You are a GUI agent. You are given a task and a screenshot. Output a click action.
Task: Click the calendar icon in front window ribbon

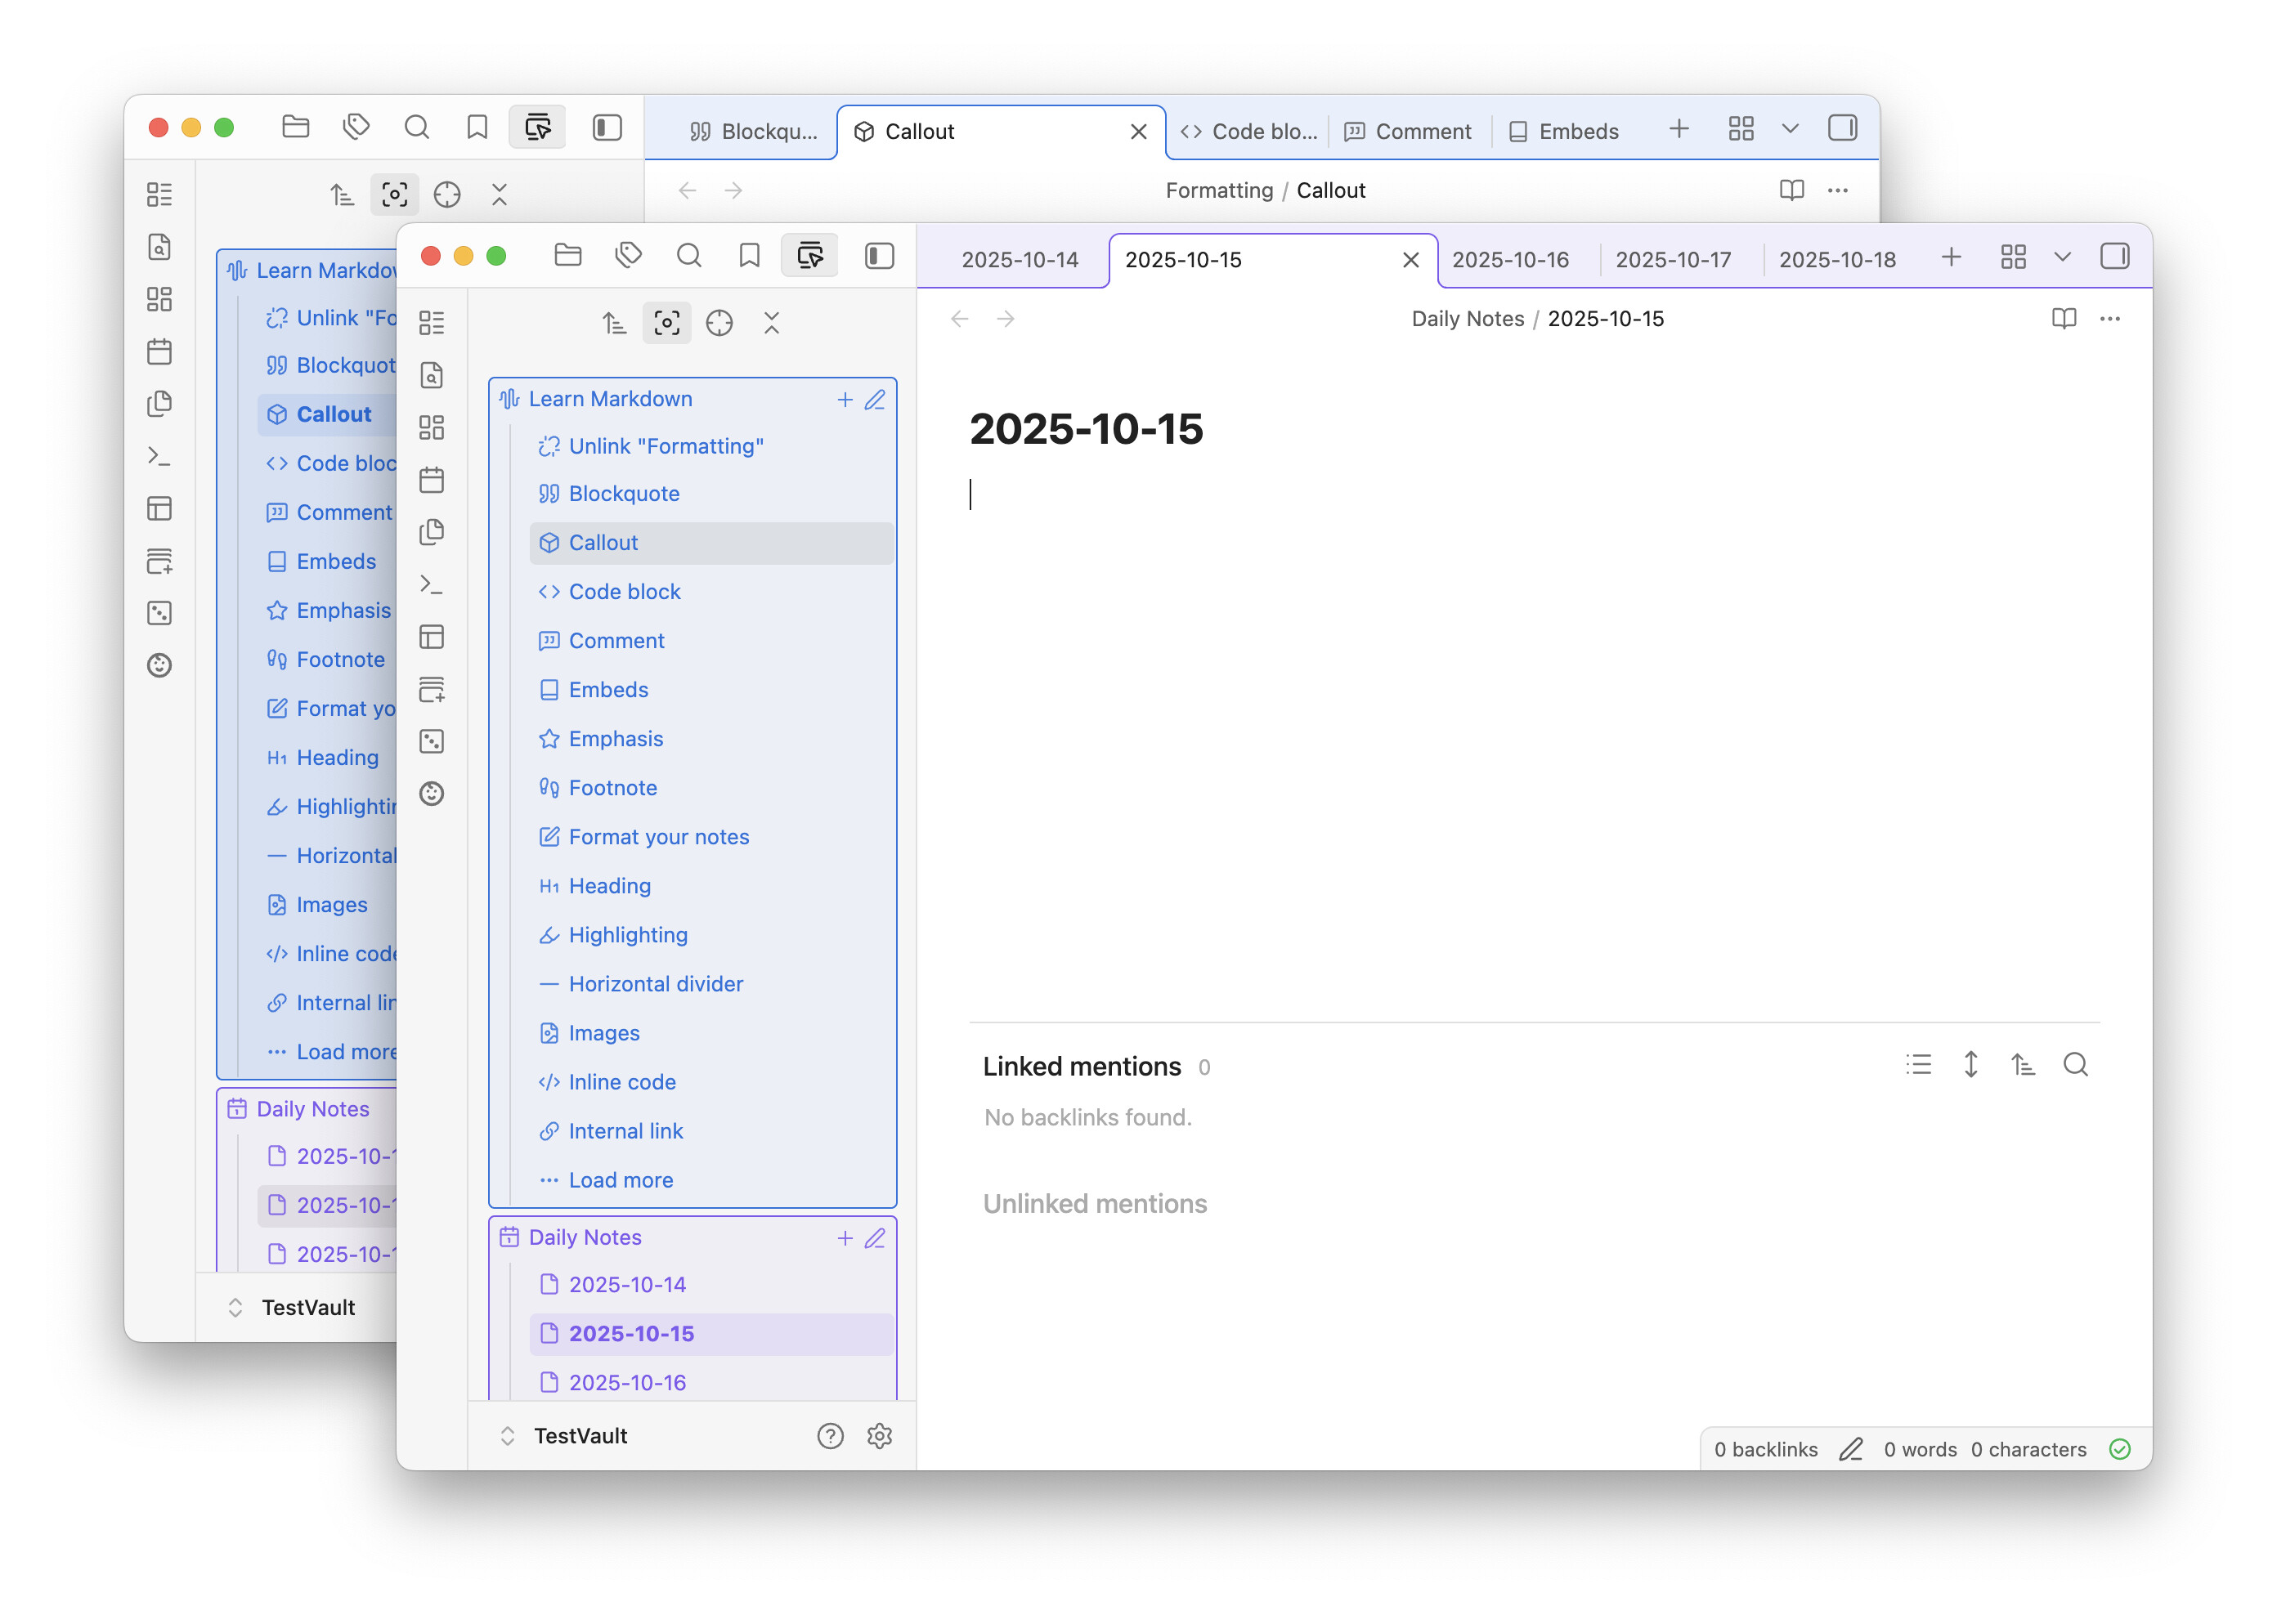click(x=431, y=480)
